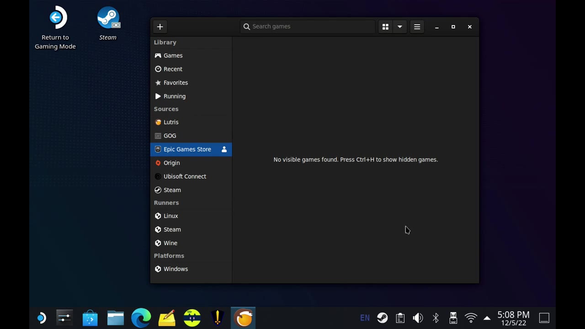
Task: Show Favorites in the sidebar
Action: [191, 83]
